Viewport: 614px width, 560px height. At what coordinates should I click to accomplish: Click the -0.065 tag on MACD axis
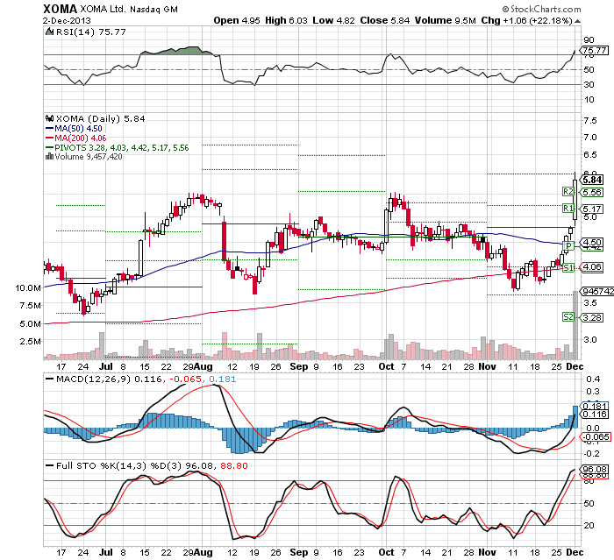(596, 437)
